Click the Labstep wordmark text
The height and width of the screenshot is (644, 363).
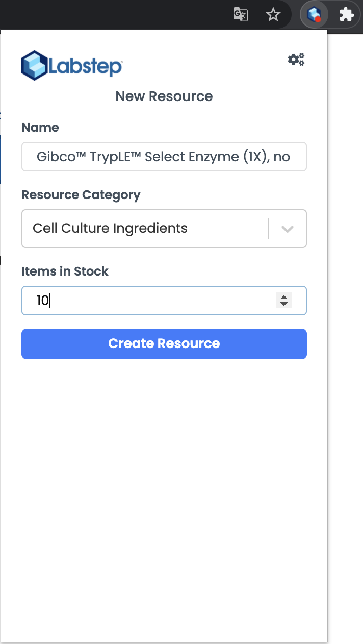(86, 66)
